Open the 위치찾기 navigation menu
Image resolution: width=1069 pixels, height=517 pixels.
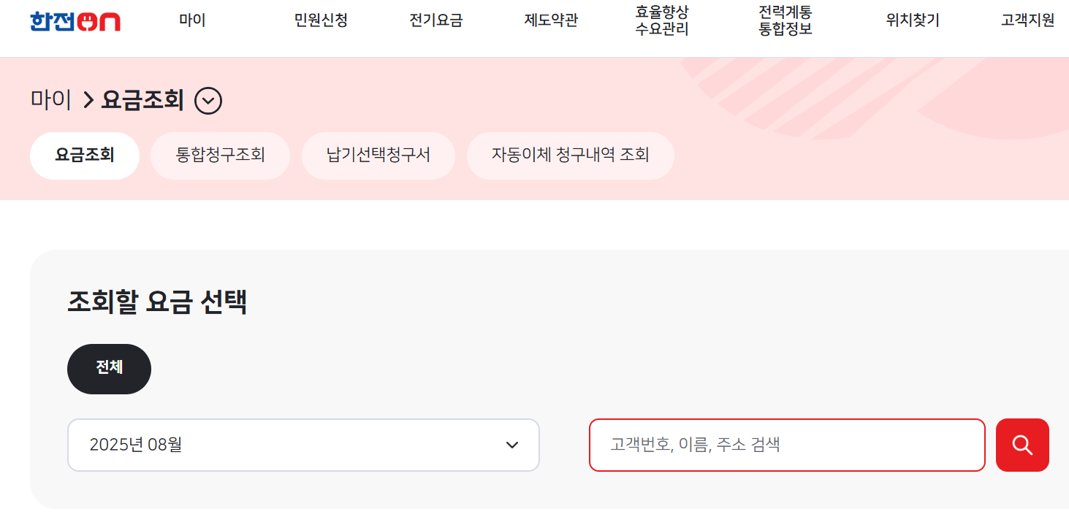point(910,20)
